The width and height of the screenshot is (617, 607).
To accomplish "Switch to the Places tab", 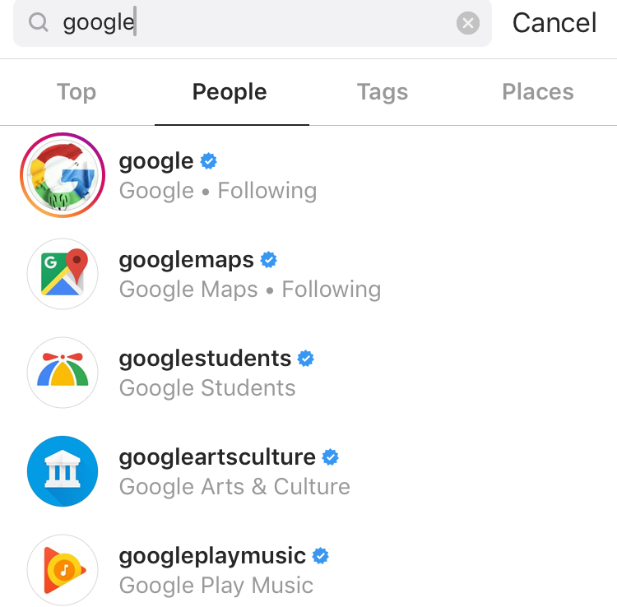I will 538,92.
